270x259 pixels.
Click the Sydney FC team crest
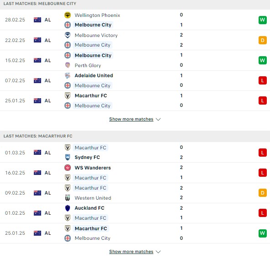(68, 157)
